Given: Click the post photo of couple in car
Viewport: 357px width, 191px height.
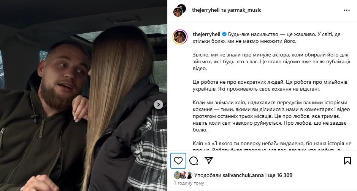Looking at the screenshot, I should pyautogui.click(x=84, y=95).
